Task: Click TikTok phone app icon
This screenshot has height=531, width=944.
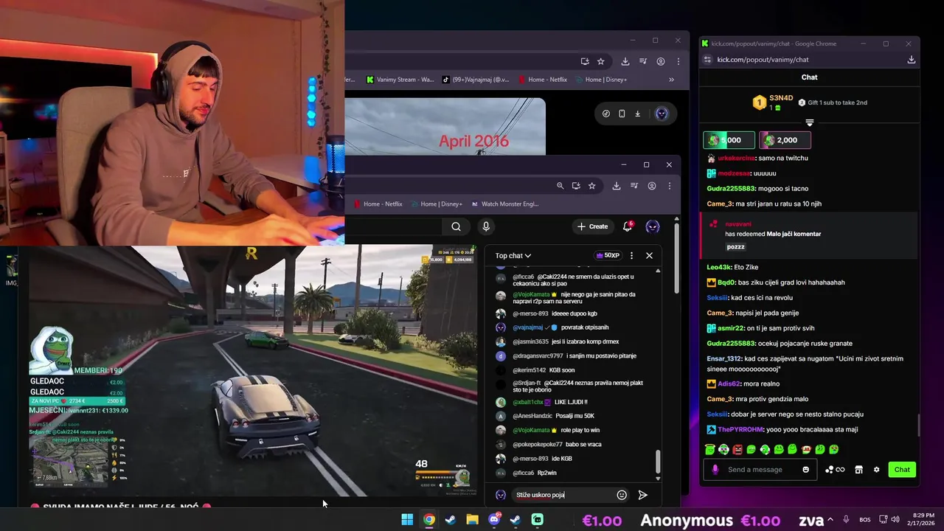Action: [x=622, y=114]
